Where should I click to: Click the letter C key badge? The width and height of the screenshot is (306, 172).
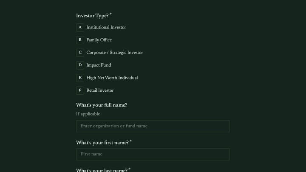80,53
